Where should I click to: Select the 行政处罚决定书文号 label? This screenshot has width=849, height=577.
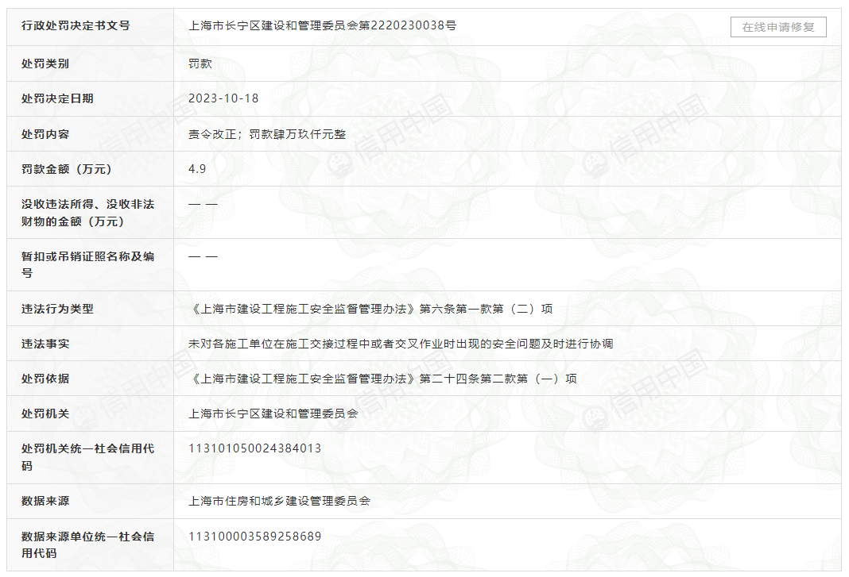pyautogui.click(x=76, y=25)
